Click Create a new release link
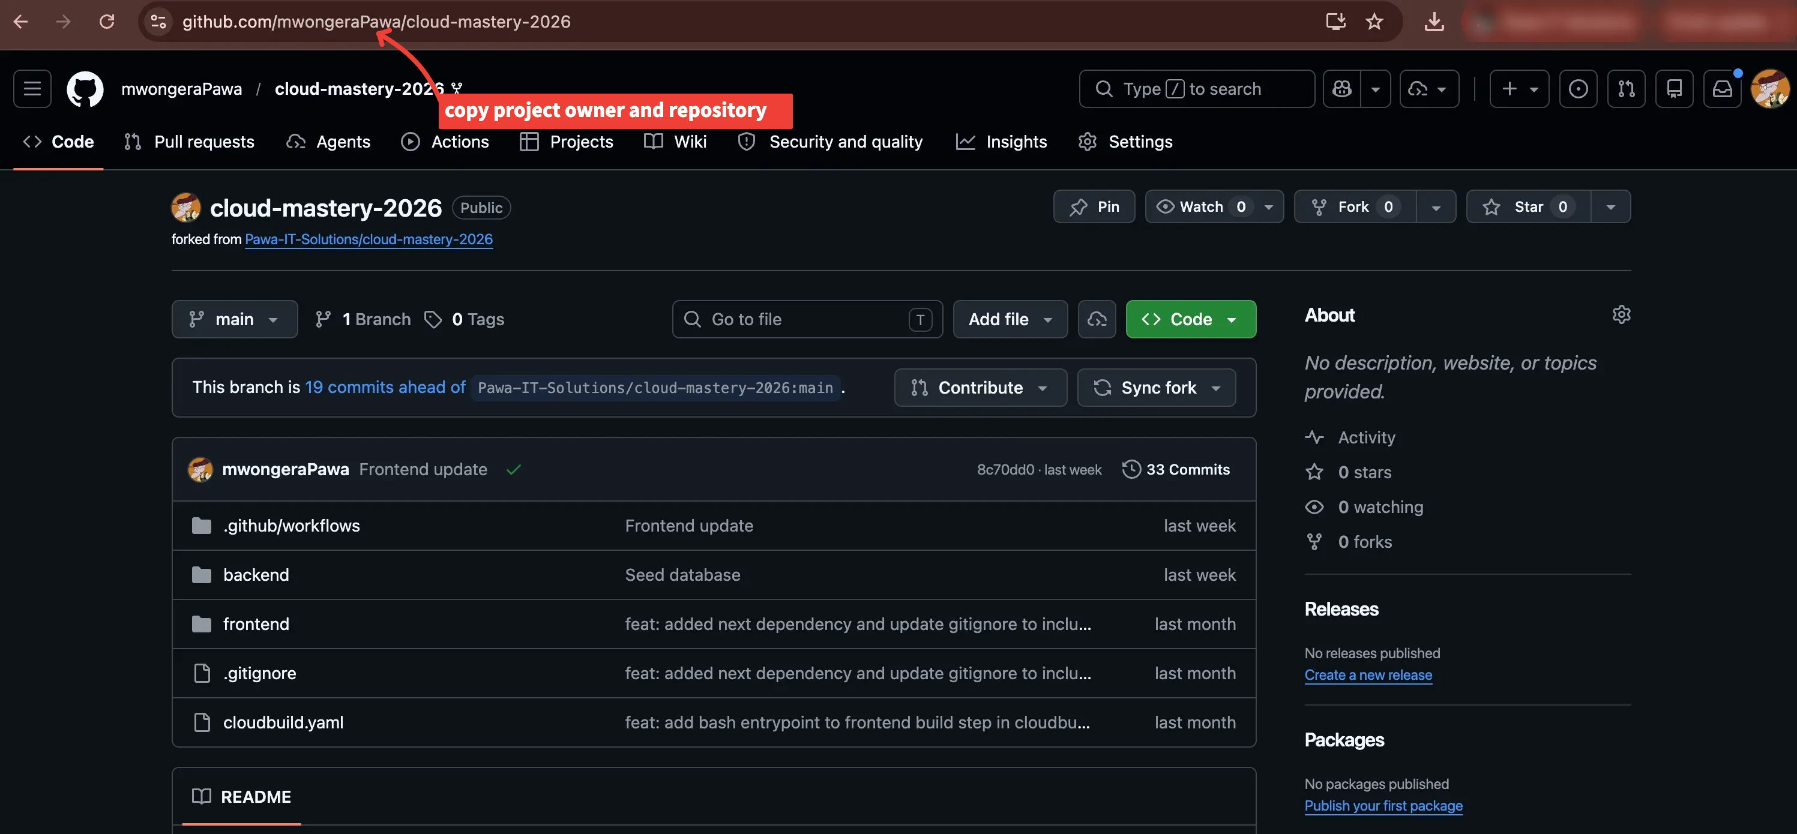The height and width of the screenshot is (834, 1797). click(x=1368, y=675)
